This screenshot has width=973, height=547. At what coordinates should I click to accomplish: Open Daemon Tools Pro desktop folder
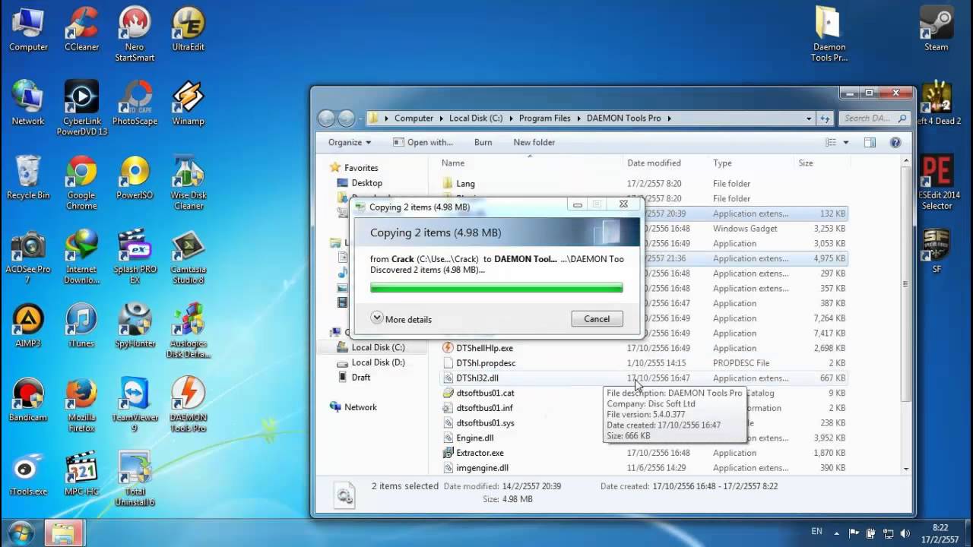829,34
